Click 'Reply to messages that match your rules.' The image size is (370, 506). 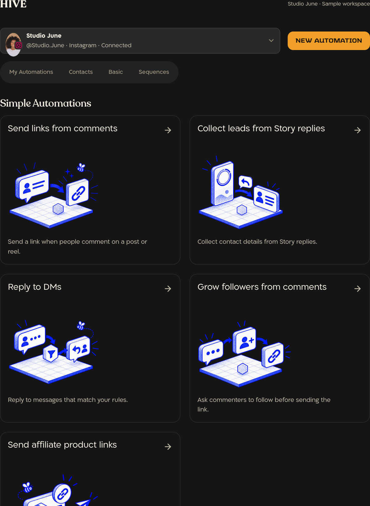tap(68, 400)
